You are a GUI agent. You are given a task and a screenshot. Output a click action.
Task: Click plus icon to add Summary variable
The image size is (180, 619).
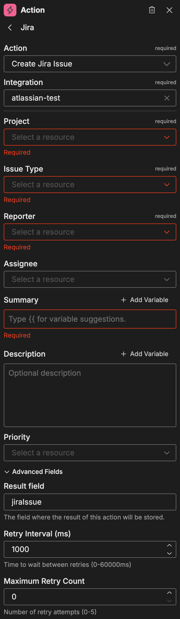(x=123, y=300)
